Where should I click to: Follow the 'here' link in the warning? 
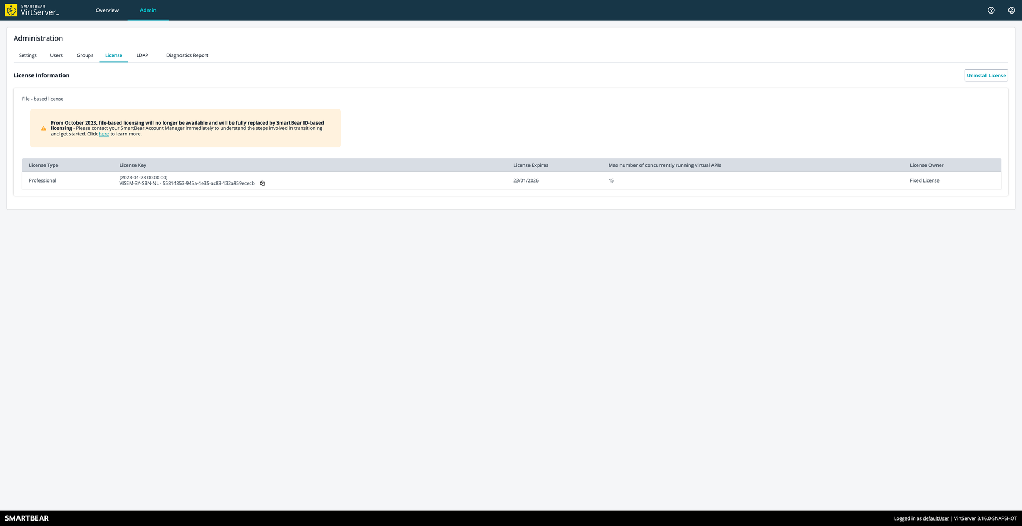point(104,134)
